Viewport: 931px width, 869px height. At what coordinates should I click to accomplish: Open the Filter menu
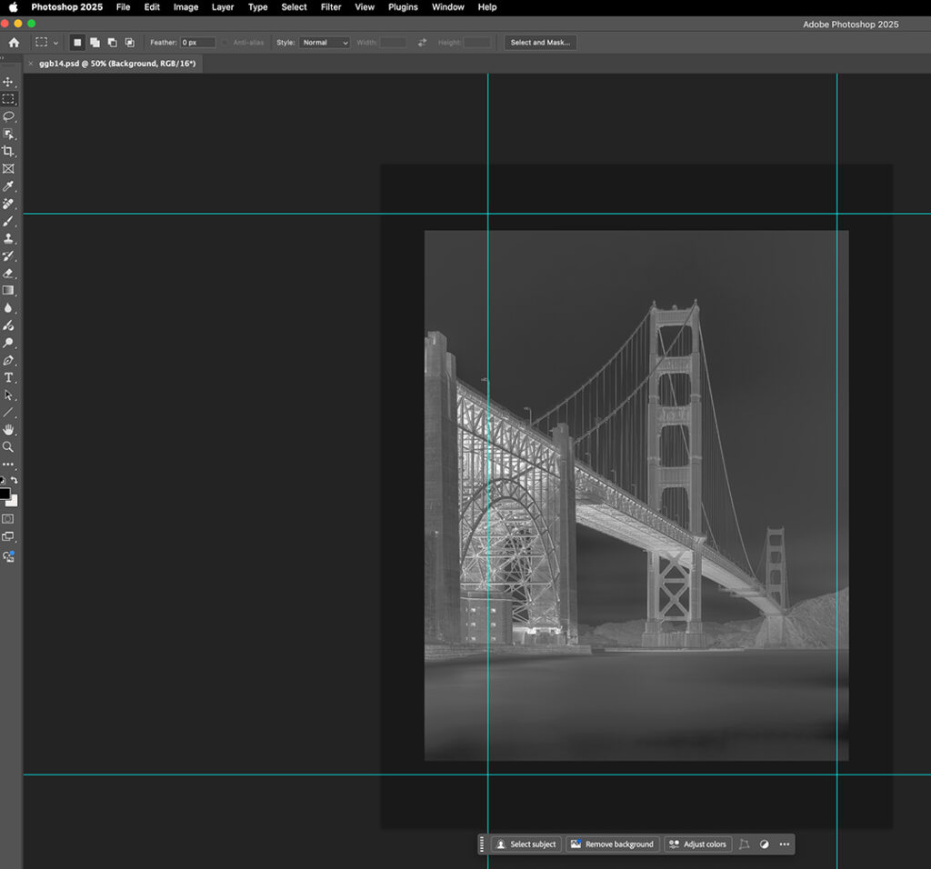point(330,7)
